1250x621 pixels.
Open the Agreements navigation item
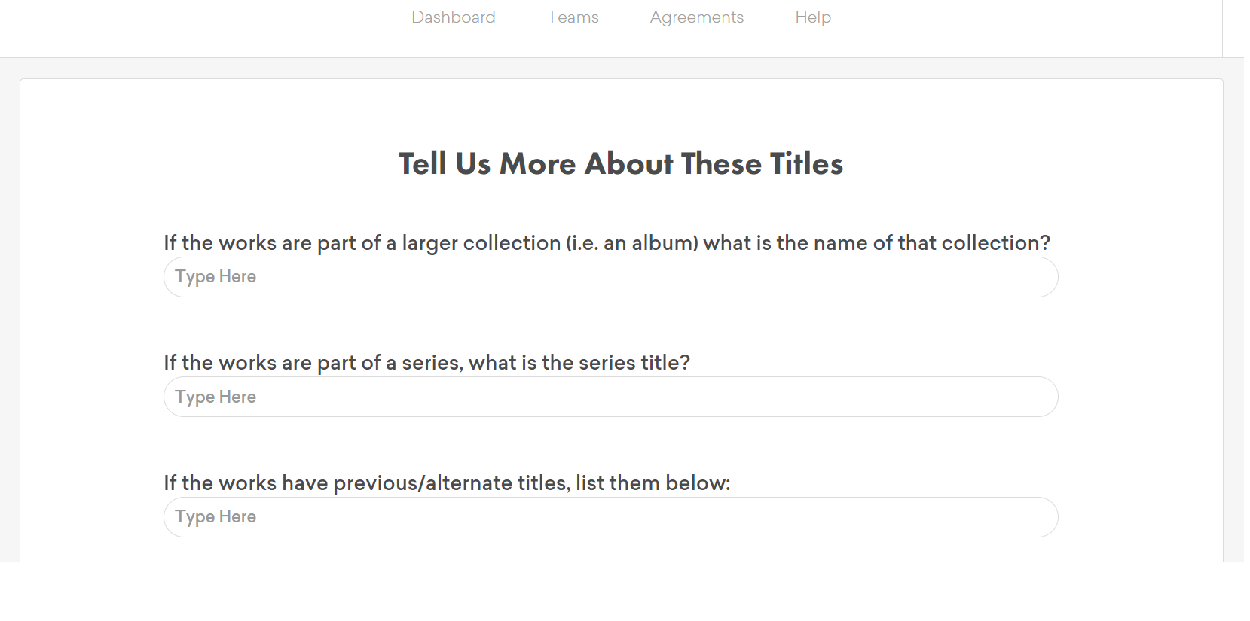(x=696, y=17)
